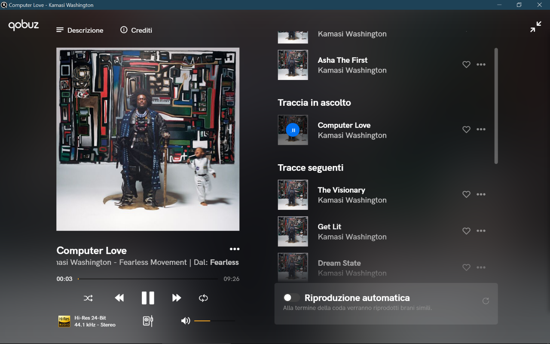Screen dimensions: 550x344
Task: Toggle shuffle playback
Action: pyautogui.click(x=88, y=298)
